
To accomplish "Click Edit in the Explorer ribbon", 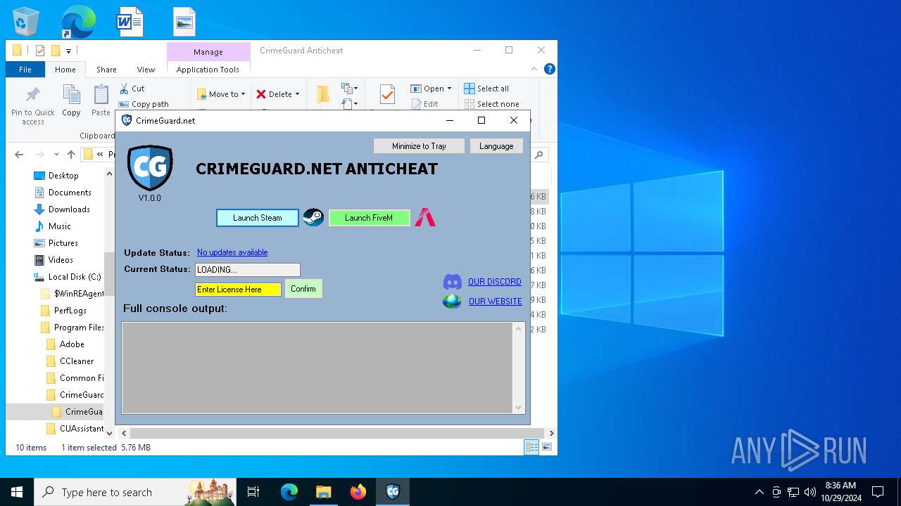I will click(424, 104).
